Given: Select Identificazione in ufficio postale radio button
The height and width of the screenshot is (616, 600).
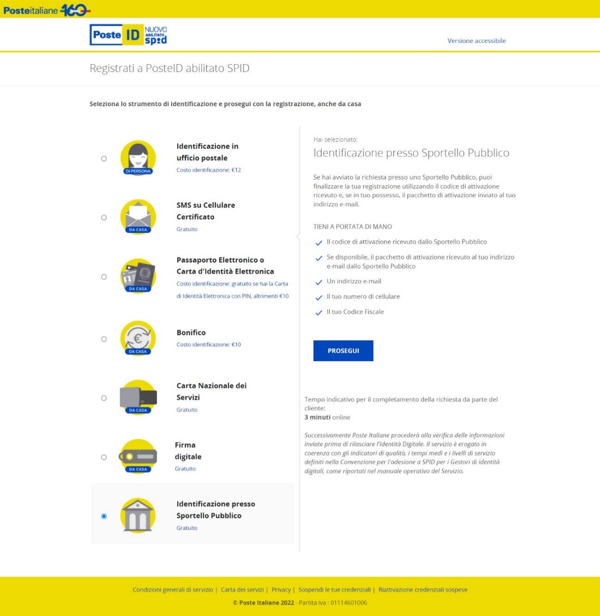Looking at the screenshot, I should click(x=104, y=158).
